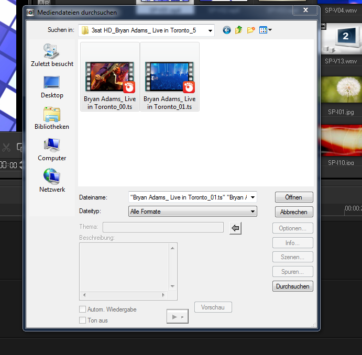The height and width of the screenshot is (355, 362).
Task: Click the Vorschau button
Action: pyautogui.click(x=213, y=307)
